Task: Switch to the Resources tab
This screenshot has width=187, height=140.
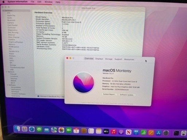Action: (129, 59)
